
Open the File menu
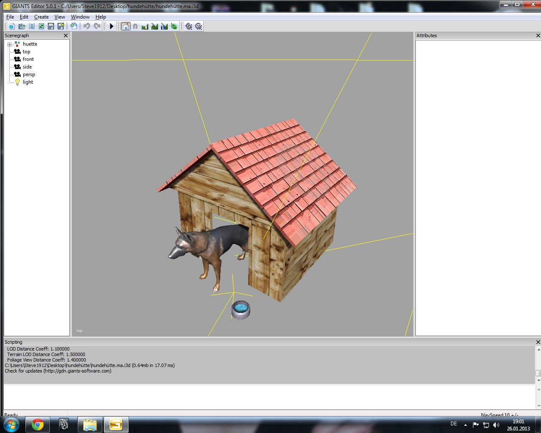(x=10, y=17)
